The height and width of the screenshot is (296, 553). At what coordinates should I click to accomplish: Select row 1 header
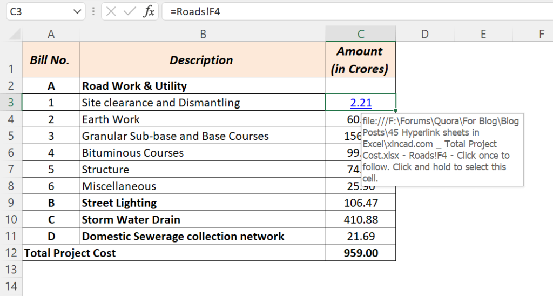11,59
